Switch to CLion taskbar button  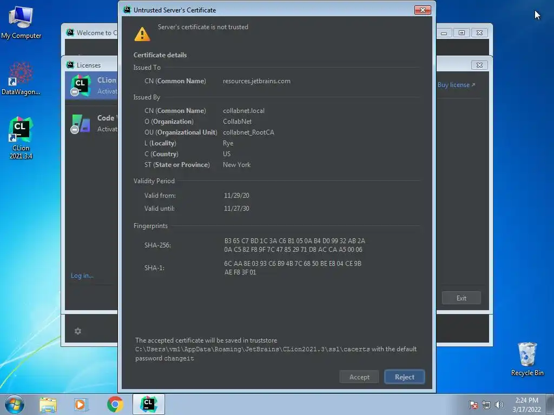point(149,404)
